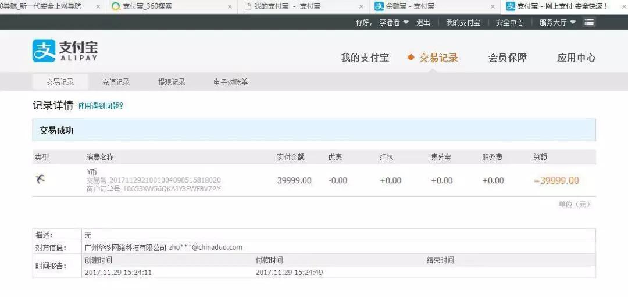The width and height of the screenshot is (628, 297).
Task: Click the Y币 item name
Action: (92, 172)
